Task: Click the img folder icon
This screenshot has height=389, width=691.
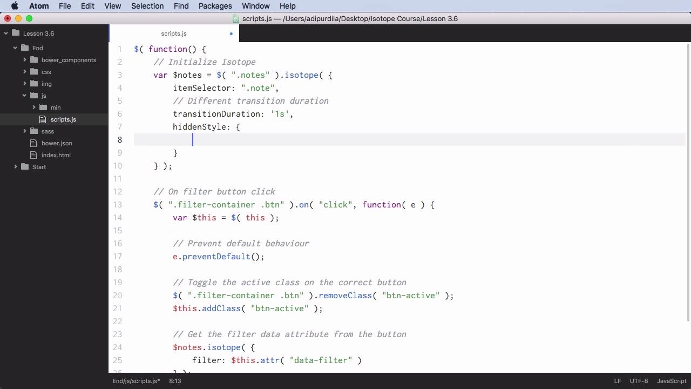Action: [x=34, y=84]
